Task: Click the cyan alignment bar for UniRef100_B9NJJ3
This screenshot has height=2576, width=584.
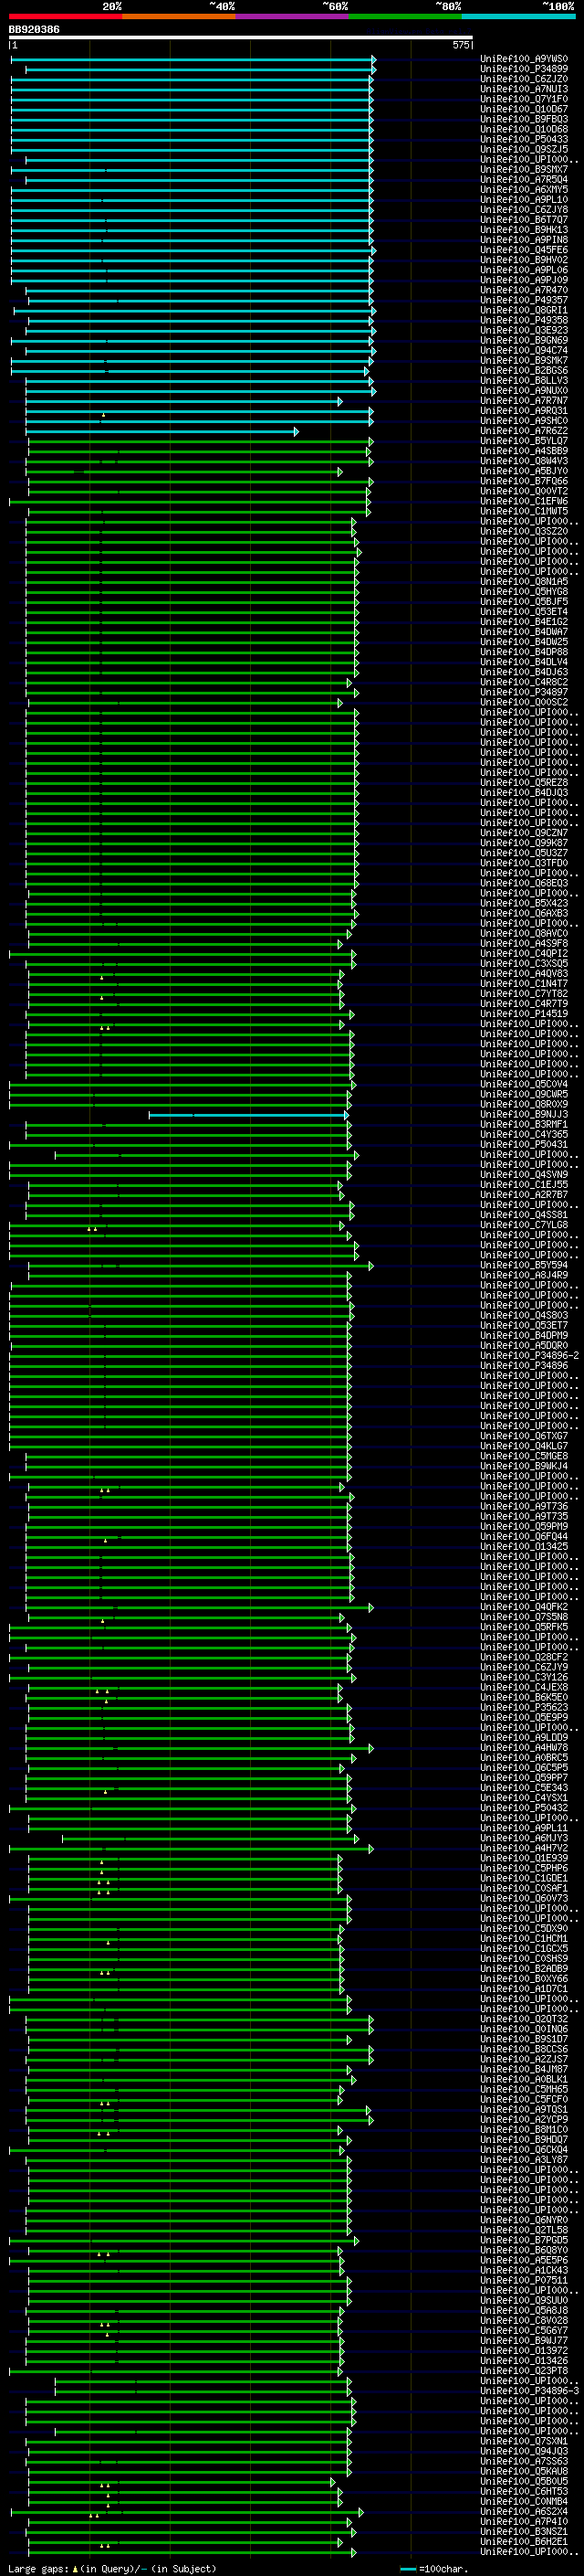Action: (248, 1114)
